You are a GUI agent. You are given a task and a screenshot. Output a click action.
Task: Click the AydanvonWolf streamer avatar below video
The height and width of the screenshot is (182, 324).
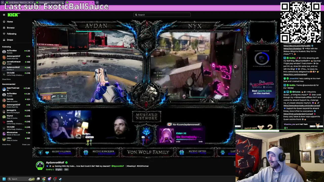click(x=40, y=166)
